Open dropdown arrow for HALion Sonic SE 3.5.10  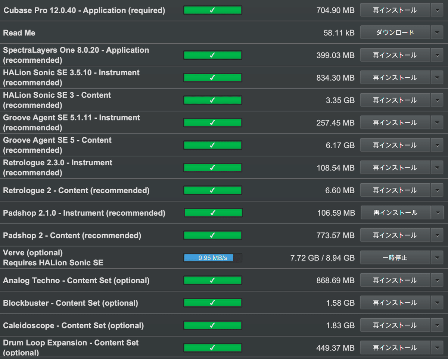point(437,78)
